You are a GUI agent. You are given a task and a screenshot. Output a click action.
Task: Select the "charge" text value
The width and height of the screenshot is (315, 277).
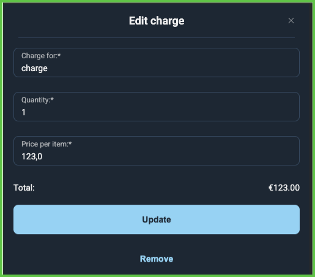[x=34, y=68]
